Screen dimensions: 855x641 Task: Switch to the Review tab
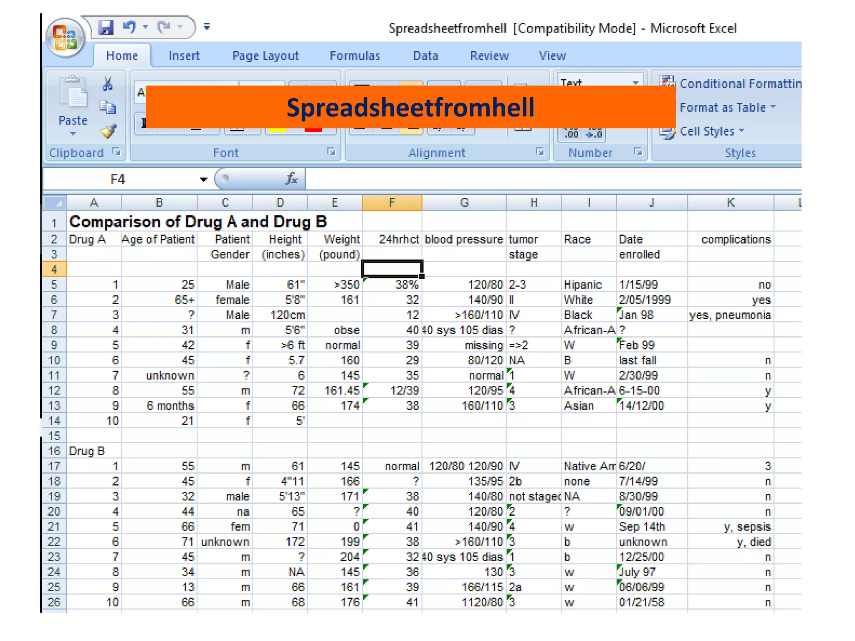point(489,56)
